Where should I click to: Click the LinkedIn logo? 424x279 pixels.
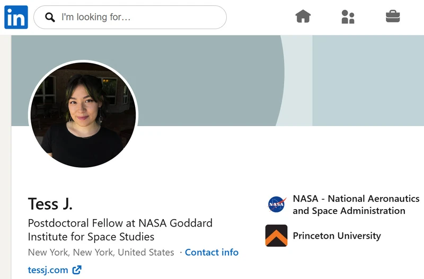click(x=16, y=17)
